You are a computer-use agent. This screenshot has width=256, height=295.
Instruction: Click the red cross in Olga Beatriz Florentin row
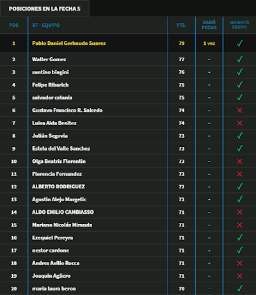coord(239,162)
